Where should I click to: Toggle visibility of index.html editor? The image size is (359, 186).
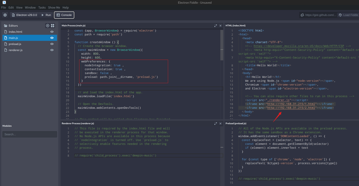point(52,32)
